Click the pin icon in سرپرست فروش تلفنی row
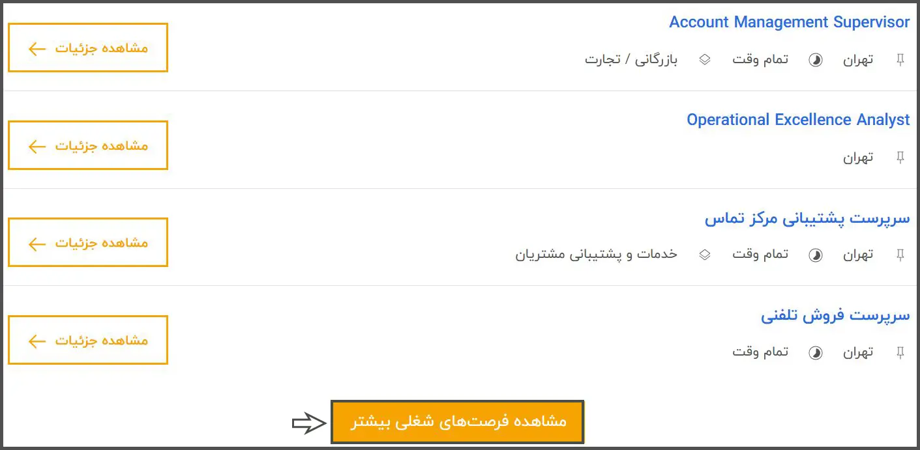Image resolution: width=920 pixels, height=450 pixels. tap(900, 352)
